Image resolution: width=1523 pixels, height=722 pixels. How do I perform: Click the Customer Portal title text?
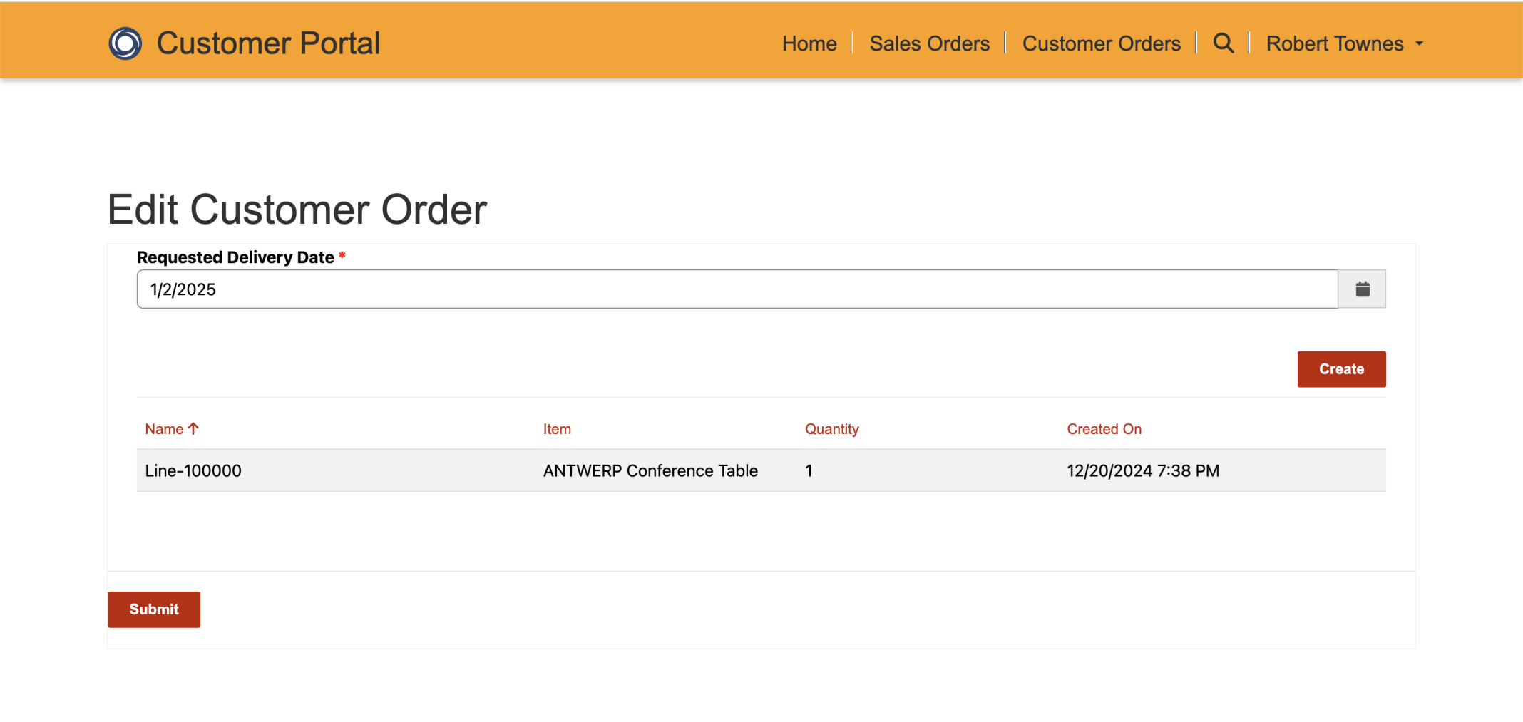pyautogui.click(x=268, y=43)
